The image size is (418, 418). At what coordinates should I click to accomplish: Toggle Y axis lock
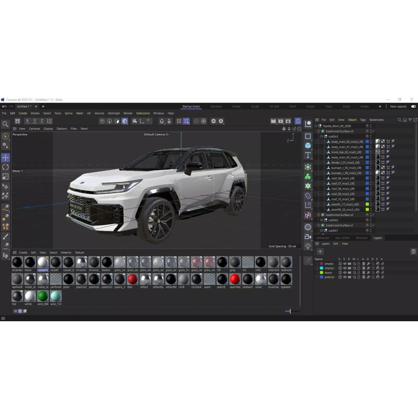35,121
